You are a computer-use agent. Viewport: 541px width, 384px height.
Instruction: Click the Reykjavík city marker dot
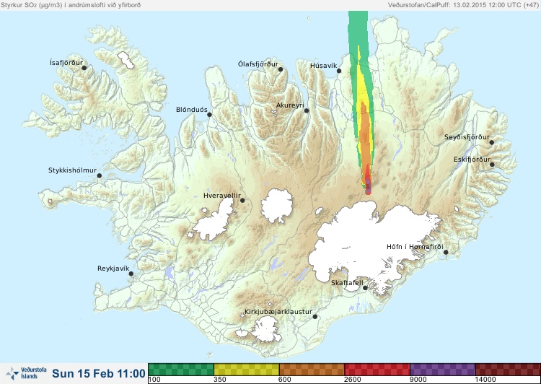tap(131, 274)
